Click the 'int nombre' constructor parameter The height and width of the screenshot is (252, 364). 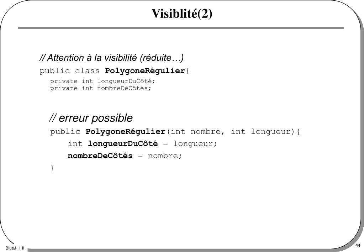click(195, 132)
